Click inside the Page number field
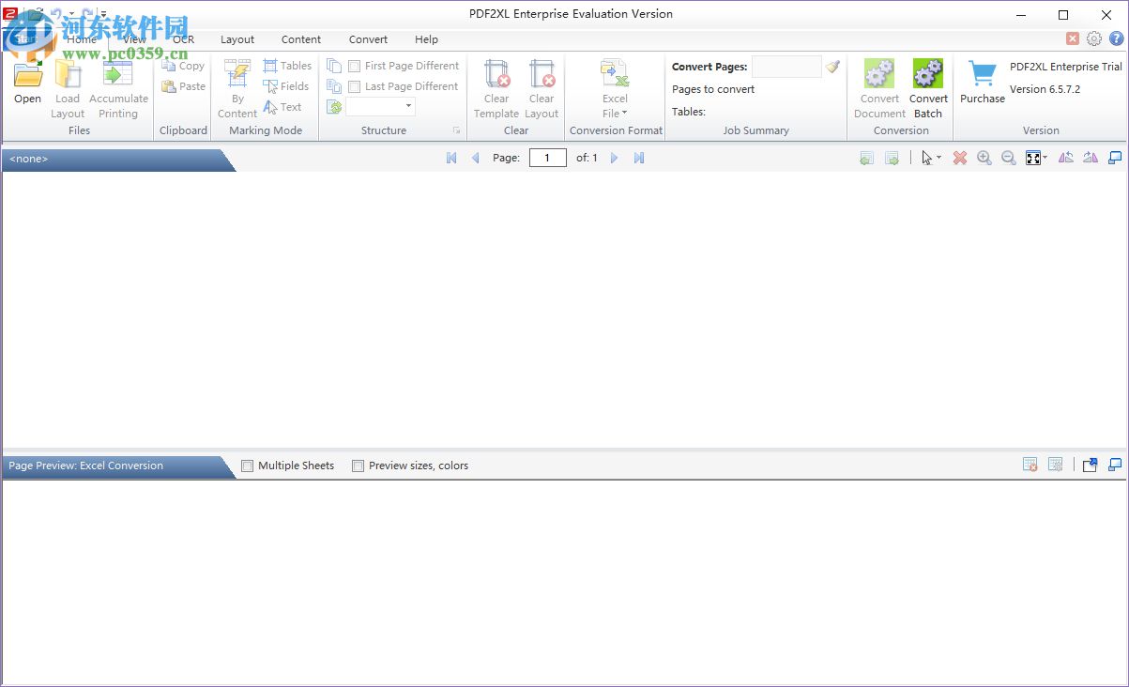Viewport: 1129px width, 687px height. click(547, 158)
